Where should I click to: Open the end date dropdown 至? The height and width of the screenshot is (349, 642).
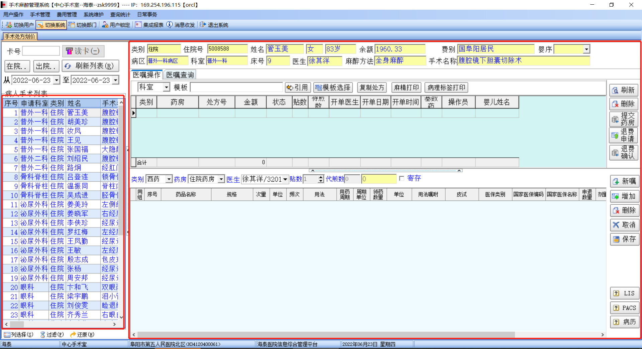[x=116, y=80]
